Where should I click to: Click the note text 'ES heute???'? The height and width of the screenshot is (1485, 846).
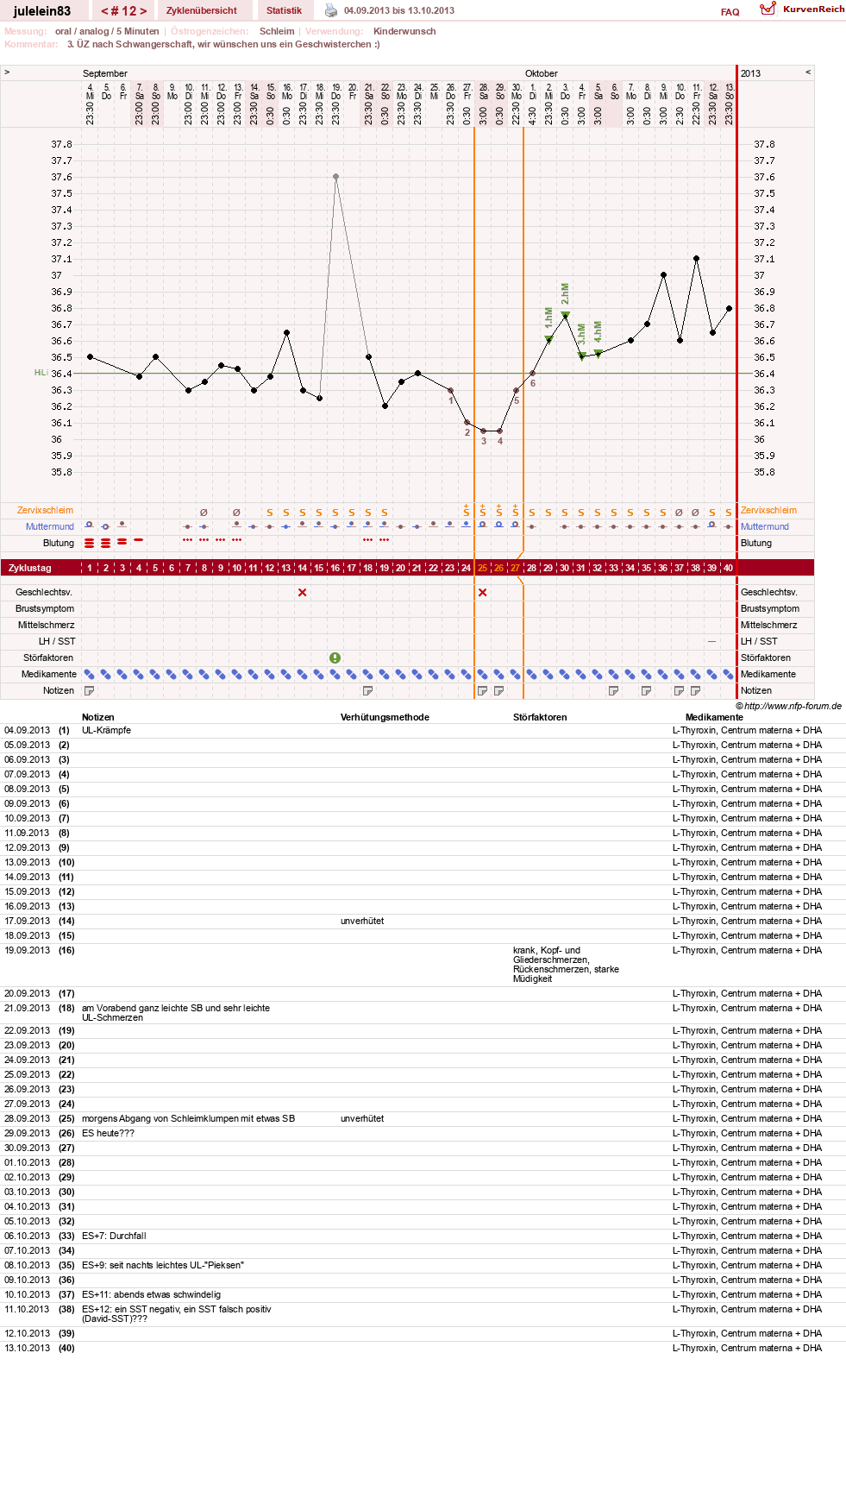[109, 1133]
